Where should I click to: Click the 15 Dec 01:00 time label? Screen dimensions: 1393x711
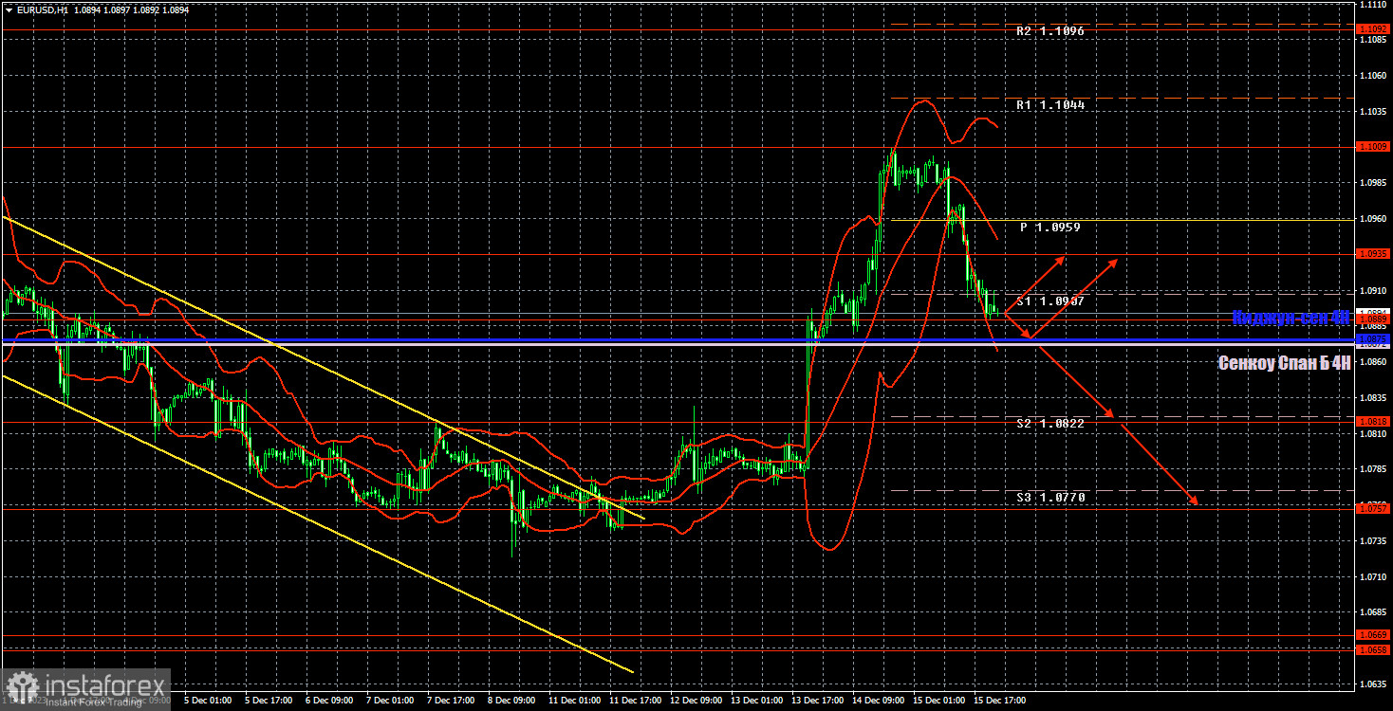[938, 702]
